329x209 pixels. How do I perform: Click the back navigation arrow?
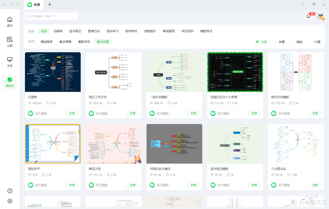[5, 4]
